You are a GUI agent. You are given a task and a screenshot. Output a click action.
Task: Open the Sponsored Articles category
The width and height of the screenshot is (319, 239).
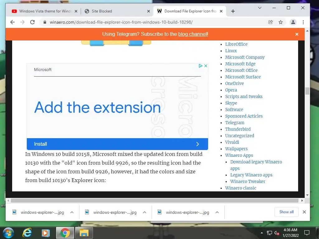coord(244,116)
